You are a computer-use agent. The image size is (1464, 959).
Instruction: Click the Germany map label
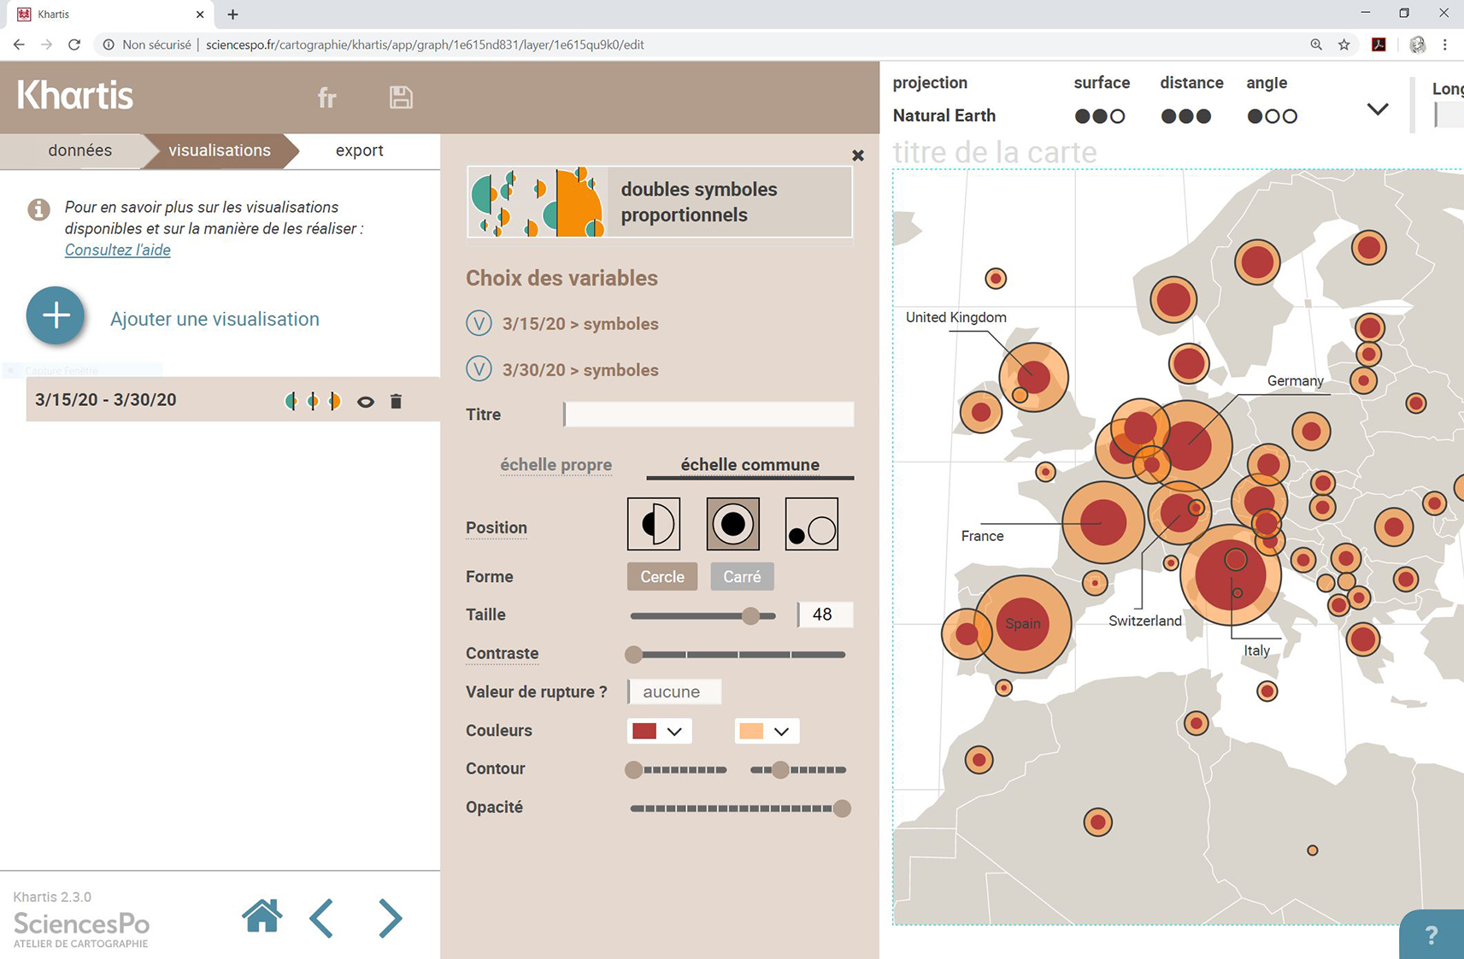(x=1295, y=381)
